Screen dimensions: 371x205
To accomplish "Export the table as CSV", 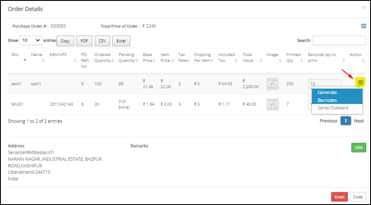I will coord(102,41).
